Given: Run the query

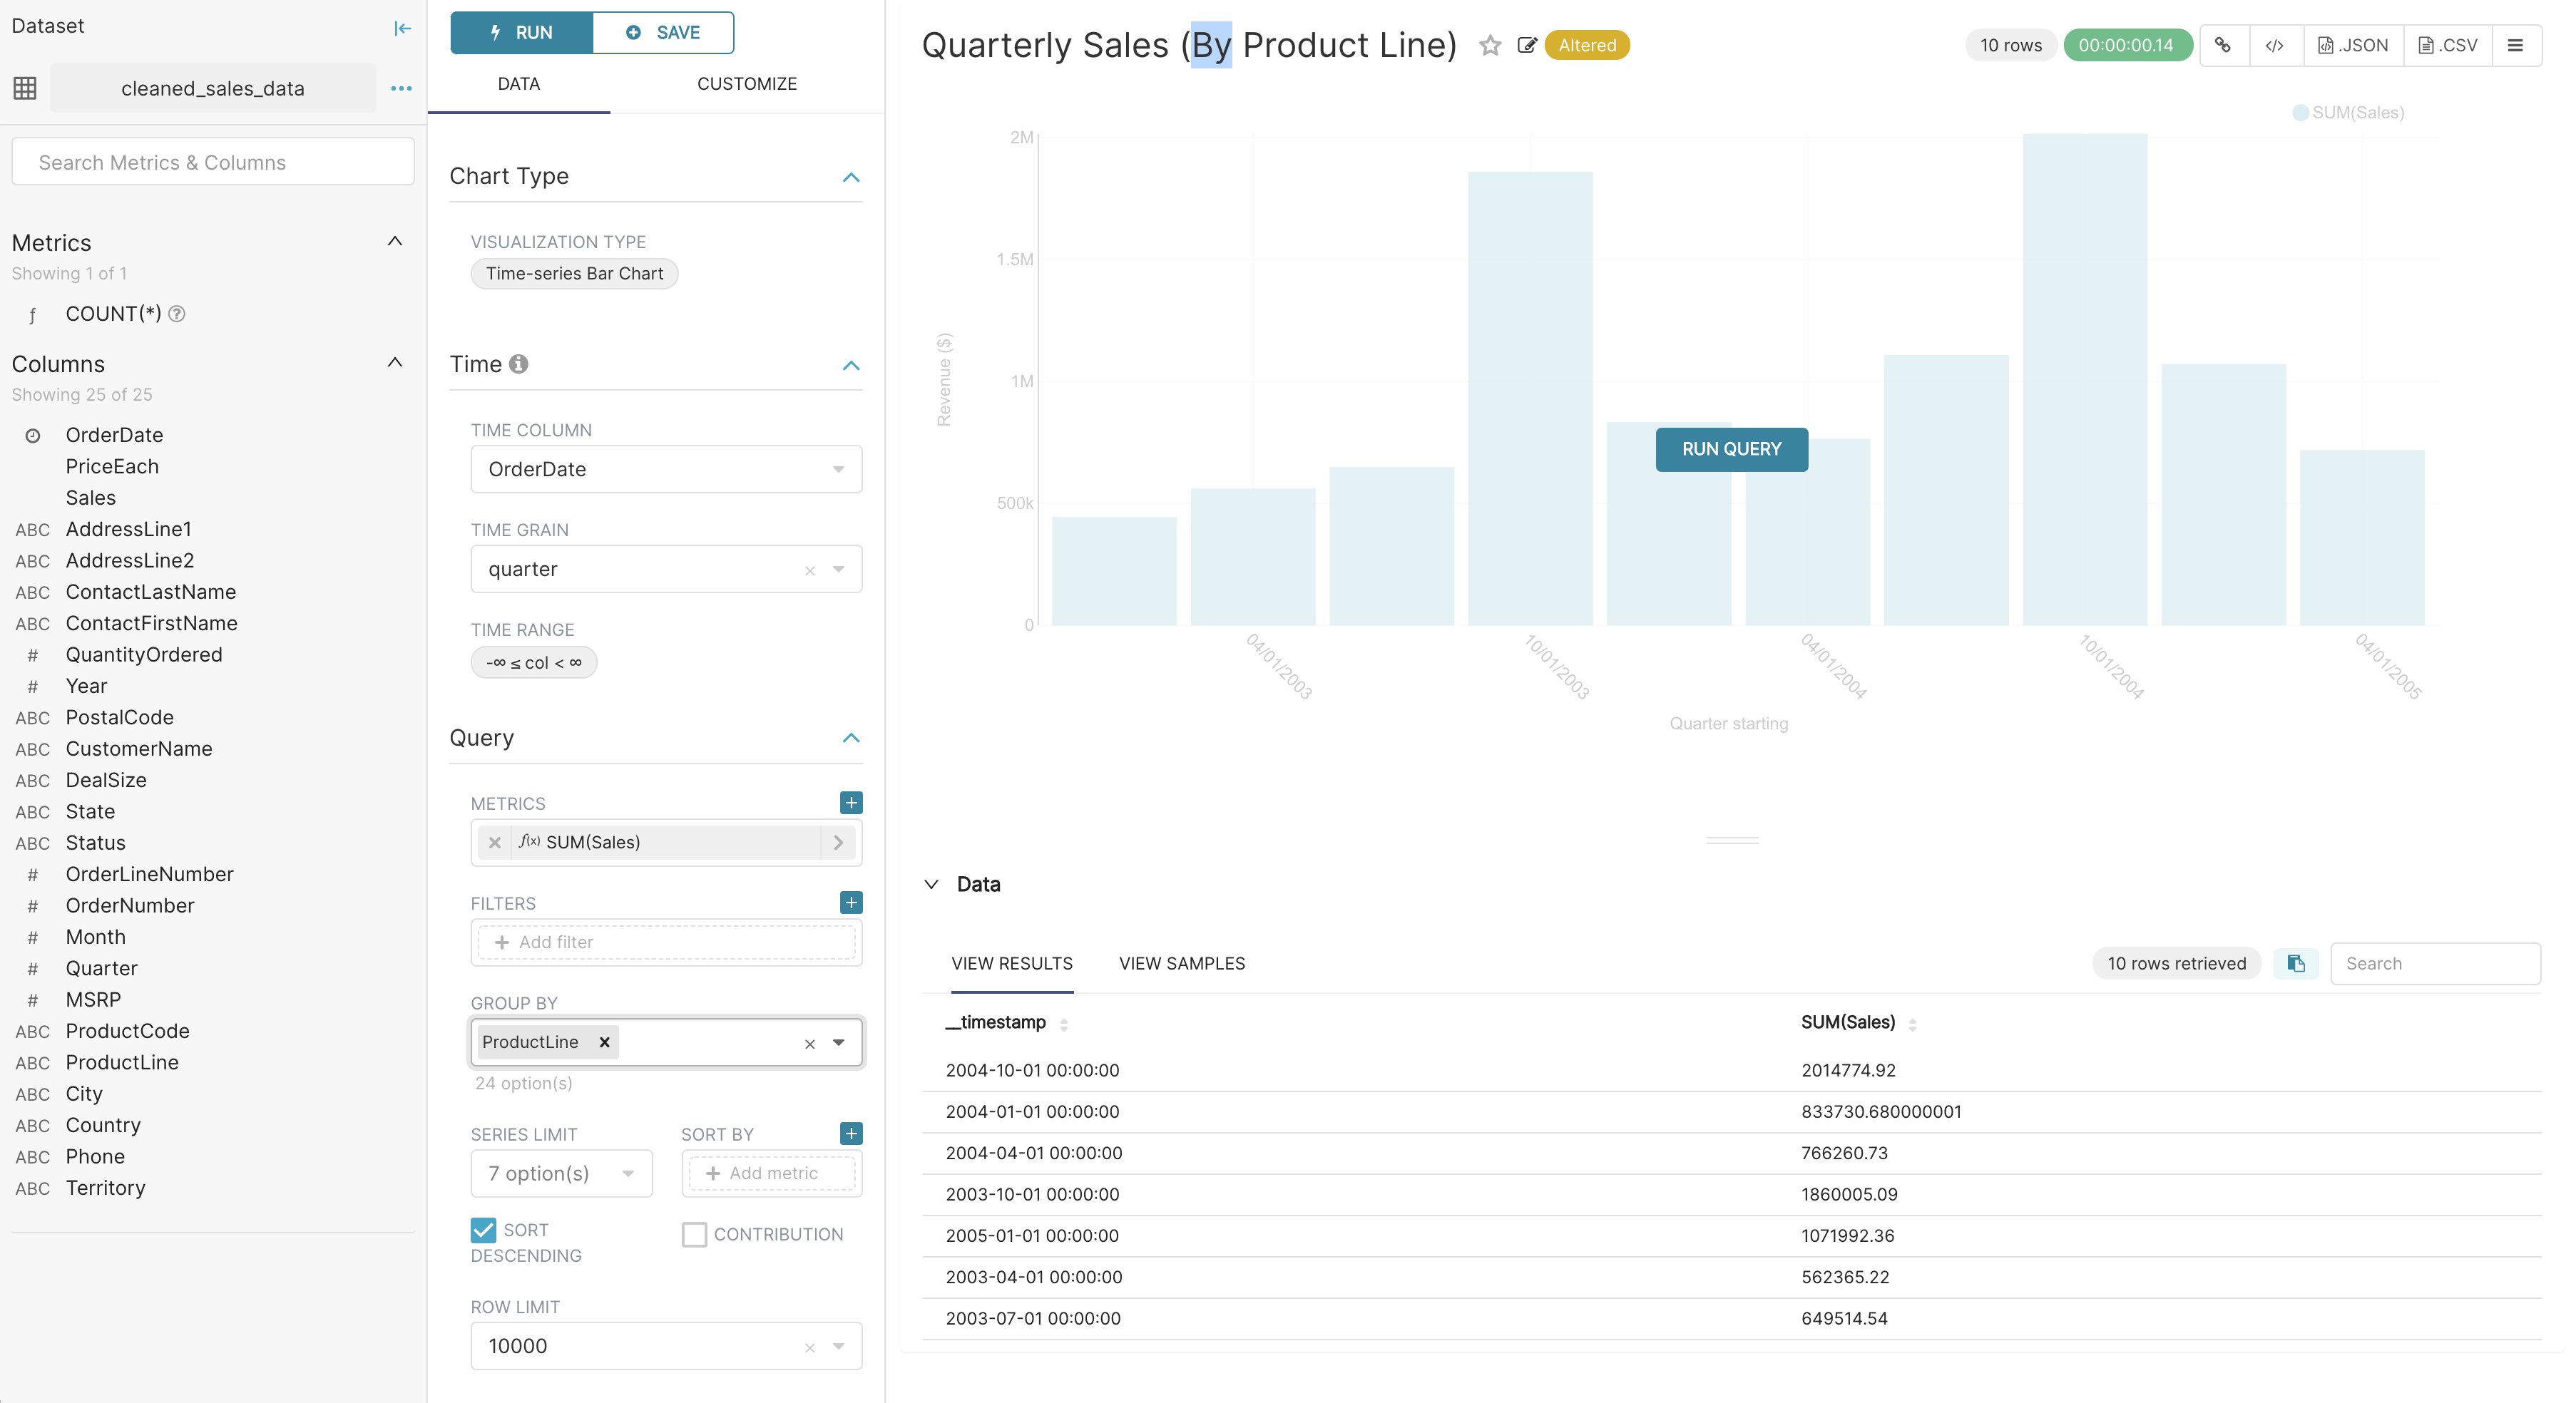Looking at the screenshot, I should 521,31.
